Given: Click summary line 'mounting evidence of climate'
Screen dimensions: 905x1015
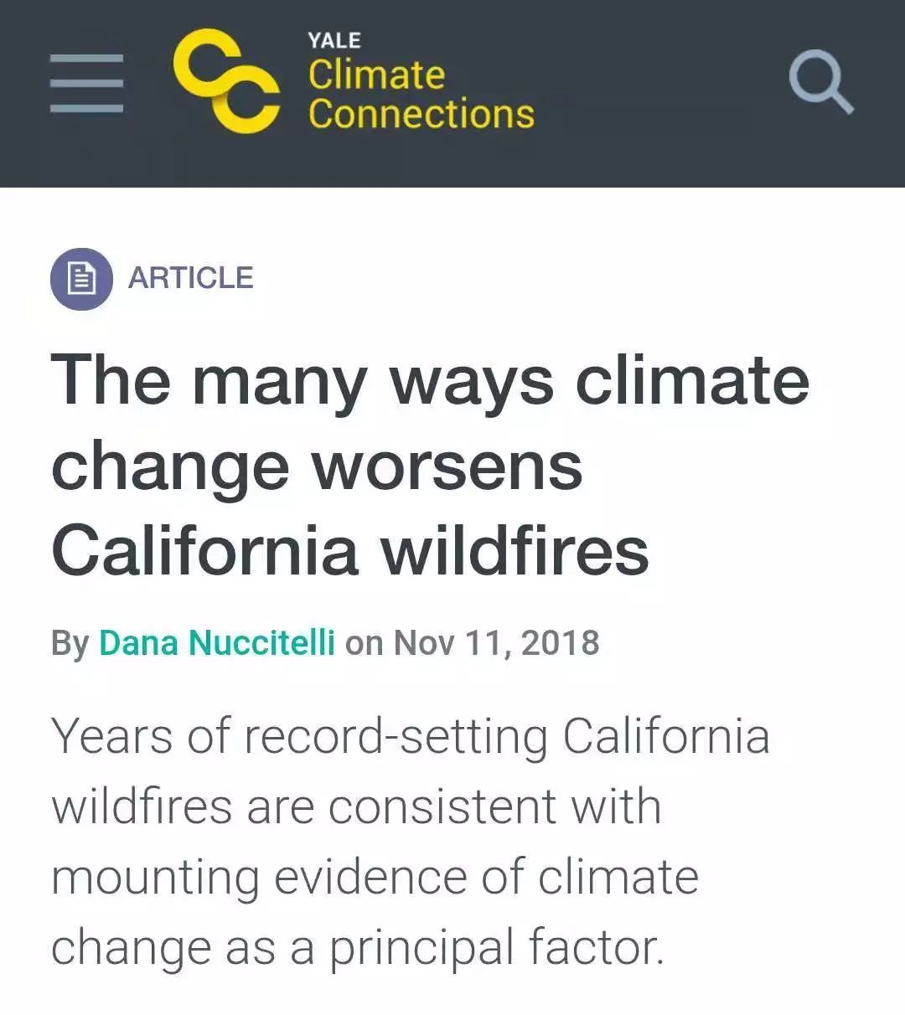Looking at the screenshot, I should (x=375, y=878).
